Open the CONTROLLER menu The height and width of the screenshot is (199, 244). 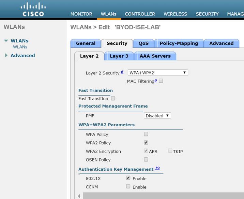[x=140, y=14]
